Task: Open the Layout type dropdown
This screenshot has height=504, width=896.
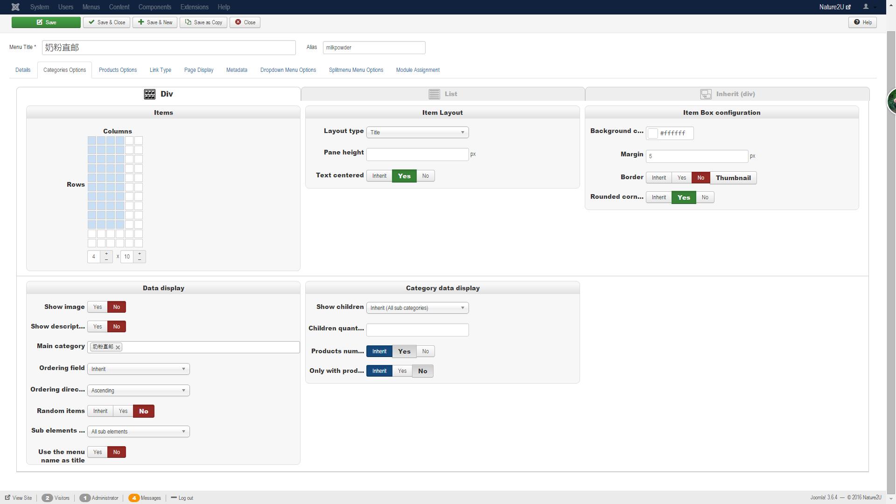Action: point(417,133)
